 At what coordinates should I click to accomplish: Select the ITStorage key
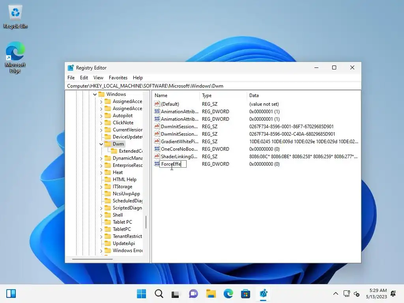(122, 187)
